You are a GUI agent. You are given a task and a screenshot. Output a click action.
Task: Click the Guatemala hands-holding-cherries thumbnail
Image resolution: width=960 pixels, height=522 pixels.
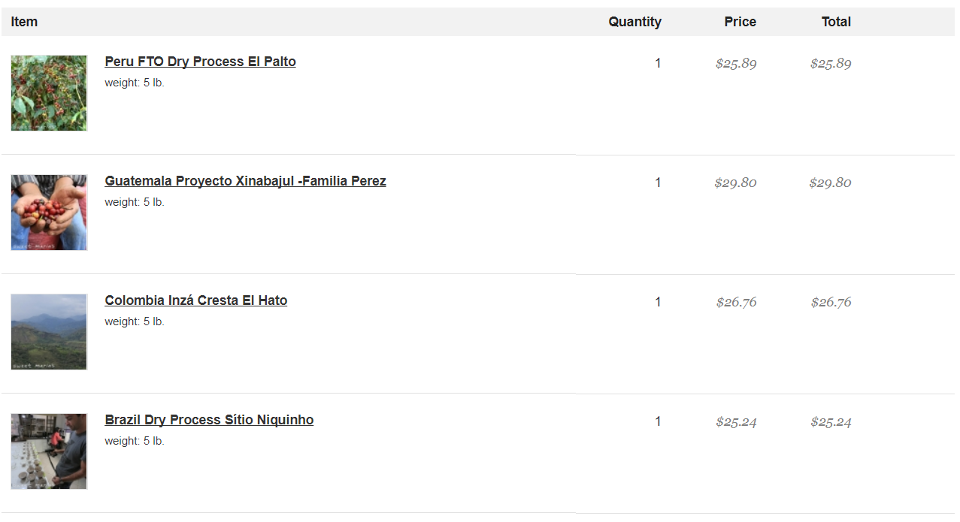tap(49, 213)
